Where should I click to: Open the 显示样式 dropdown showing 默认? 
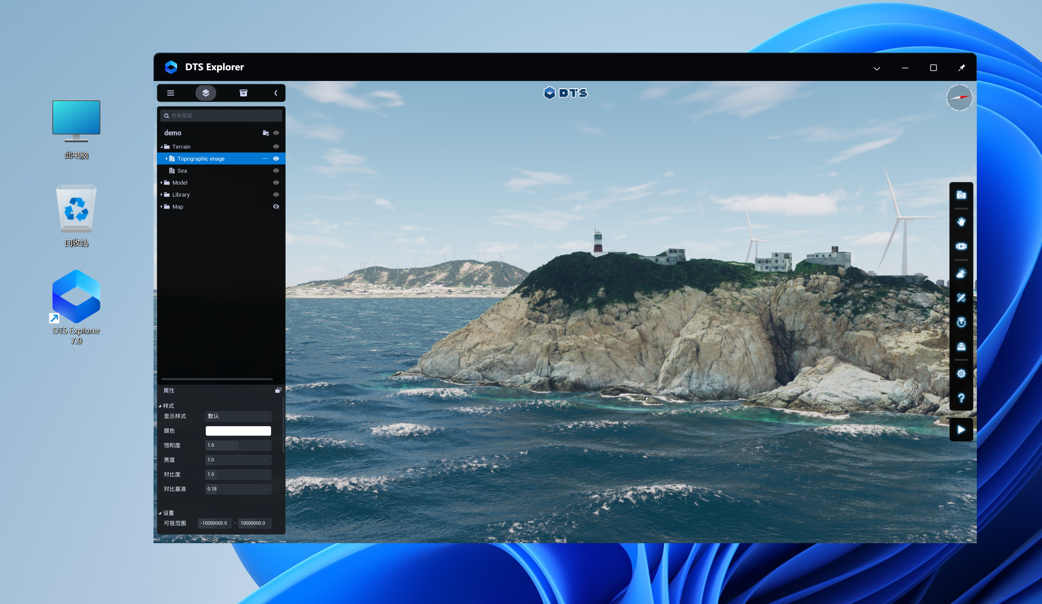click(238, 416)
